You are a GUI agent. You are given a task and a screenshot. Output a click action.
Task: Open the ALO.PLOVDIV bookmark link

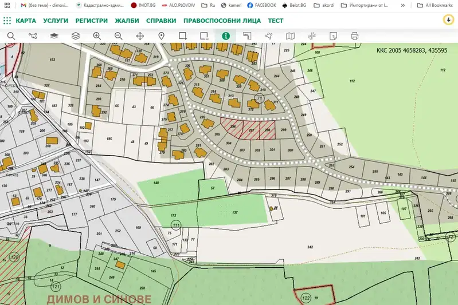(x=178, y=5)
